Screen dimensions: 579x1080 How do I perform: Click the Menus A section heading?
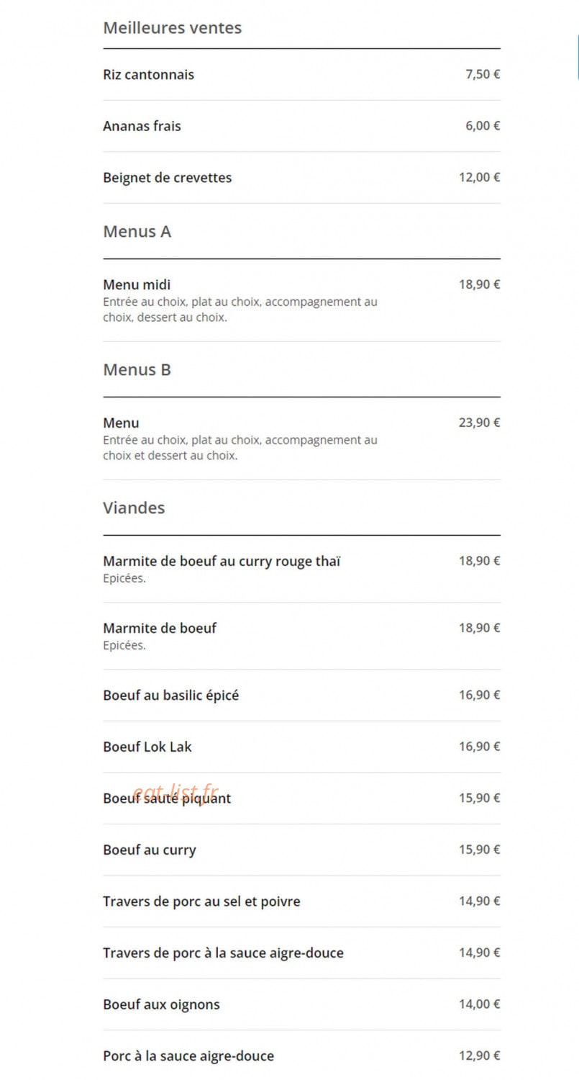point(137,232)
